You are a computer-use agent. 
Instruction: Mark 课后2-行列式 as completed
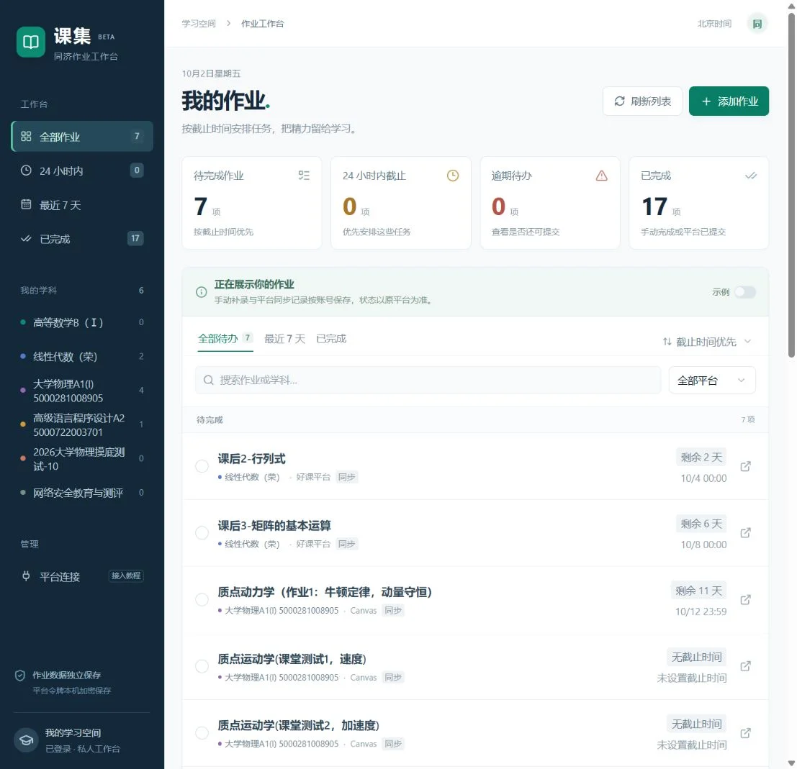click(202, 466)
